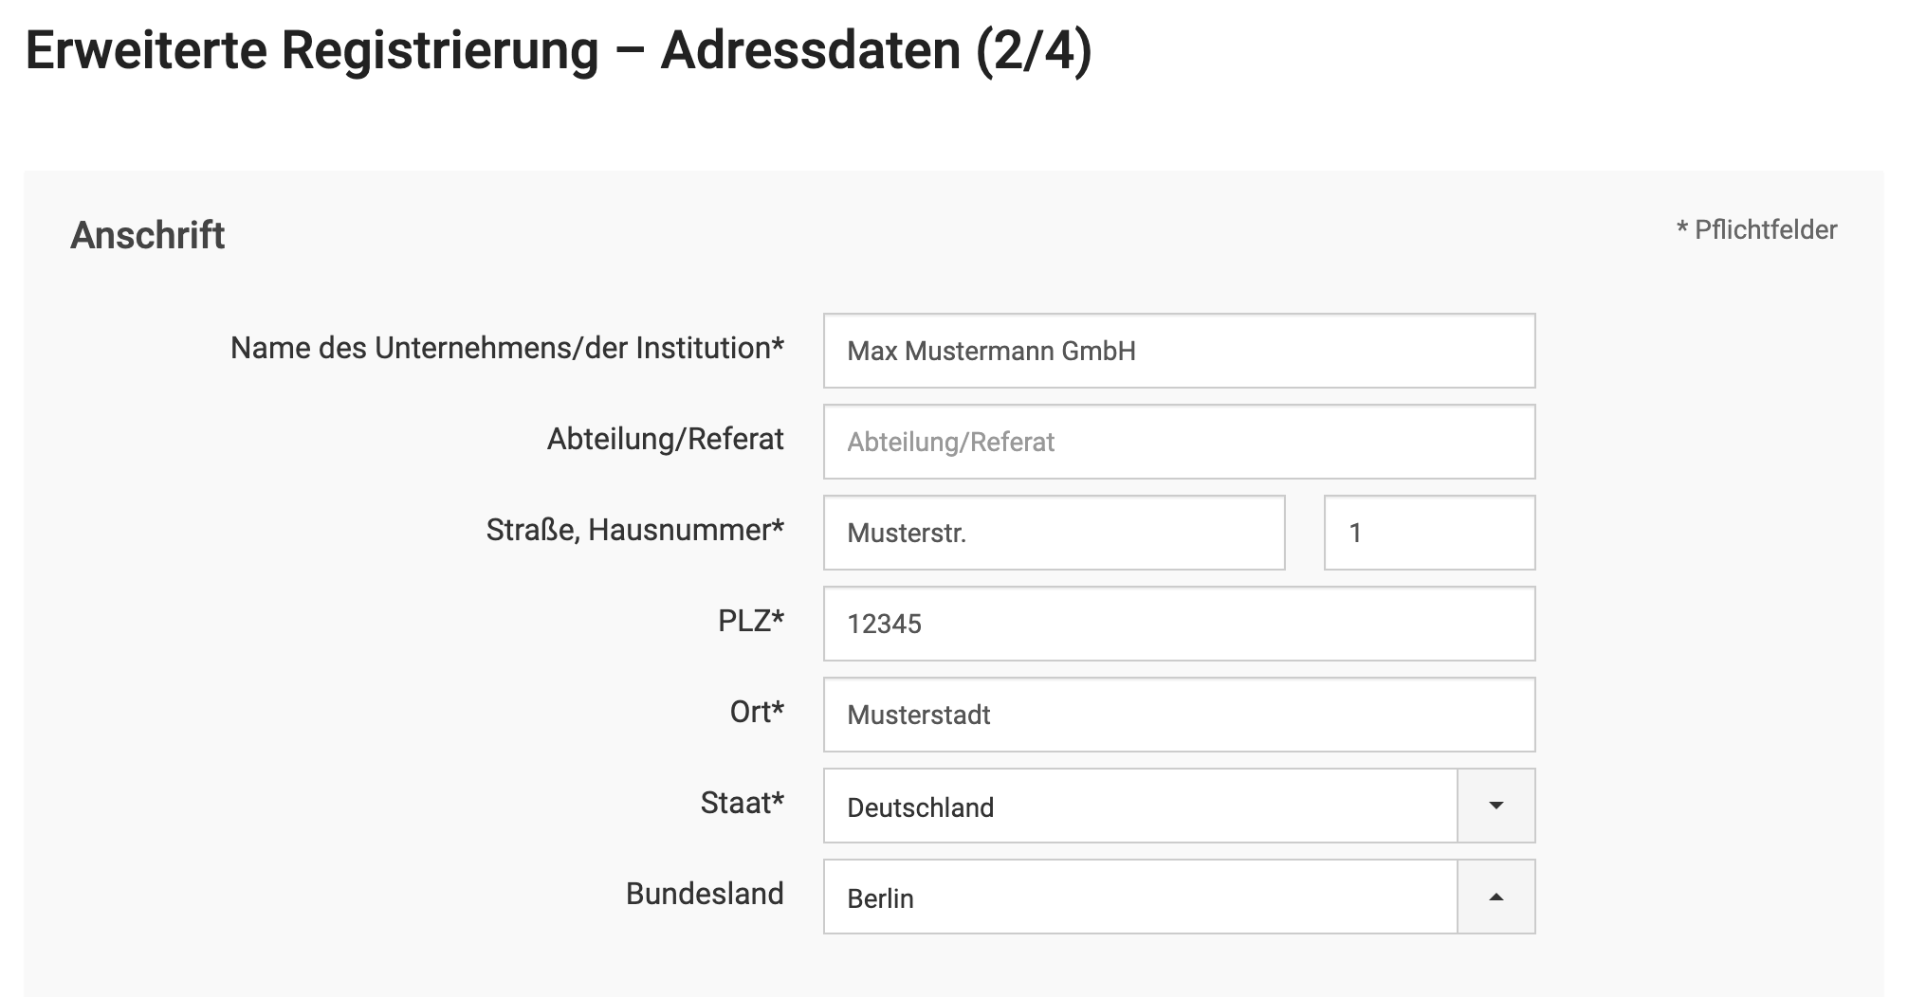Screen dimensions: 1908x997
Task: Click the company name input field
Action: tap(1179, 351)
